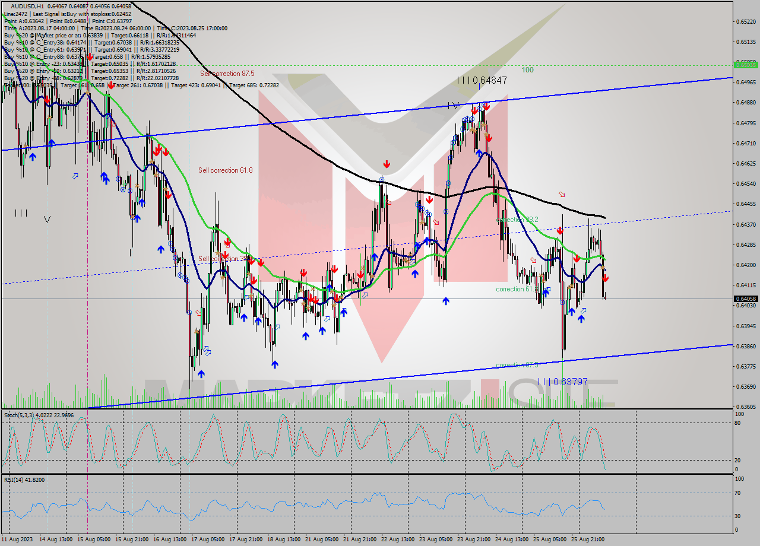Select the C_Entry38: 0.64174 row
This screenshot has width=760, height=546.
pyautogui.click(x=91, y=42)
